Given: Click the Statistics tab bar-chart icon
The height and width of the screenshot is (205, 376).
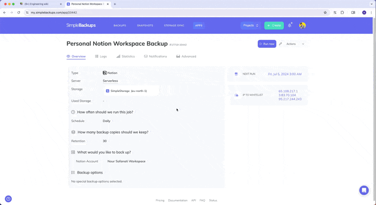Looking at the screenshot, I should (x=118, y=56).
